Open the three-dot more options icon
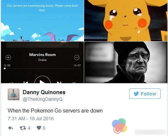168x136 pixels. pyautogui.click(x=77, y=57)
